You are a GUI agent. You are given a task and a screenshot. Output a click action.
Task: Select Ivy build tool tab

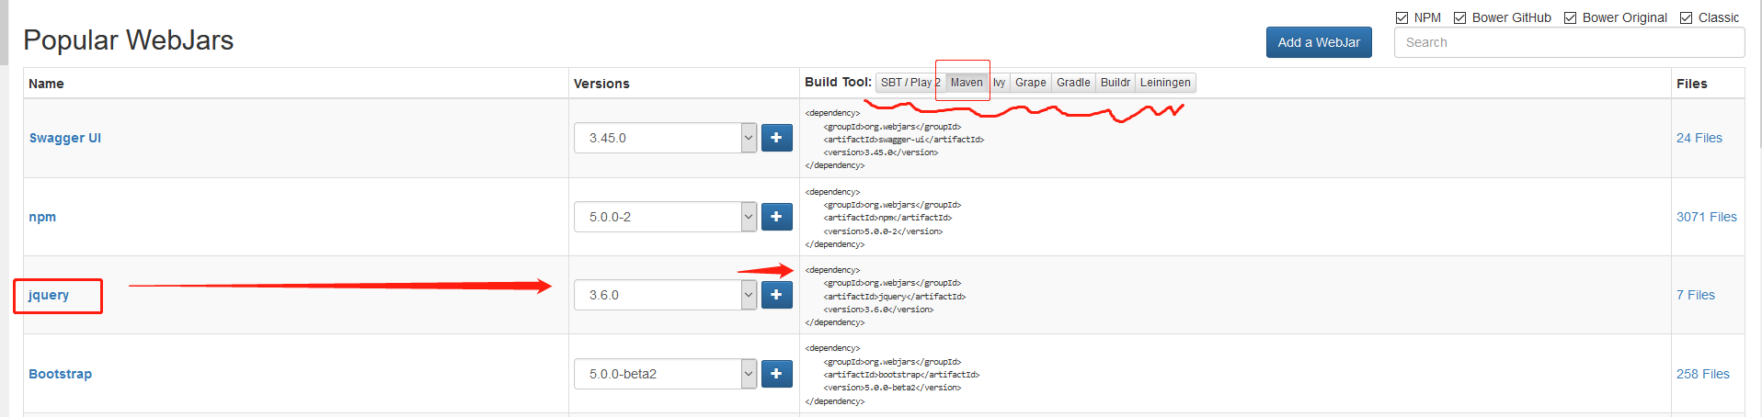click(999, 83)
